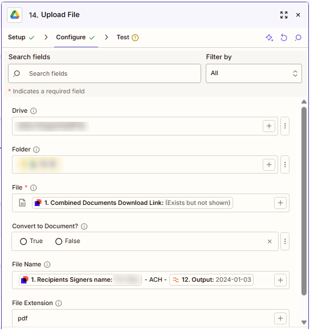The width and height of the screenshot is (310, 329).
Task: Click the plus button in Drive field
Action: (x=269, y=126)
